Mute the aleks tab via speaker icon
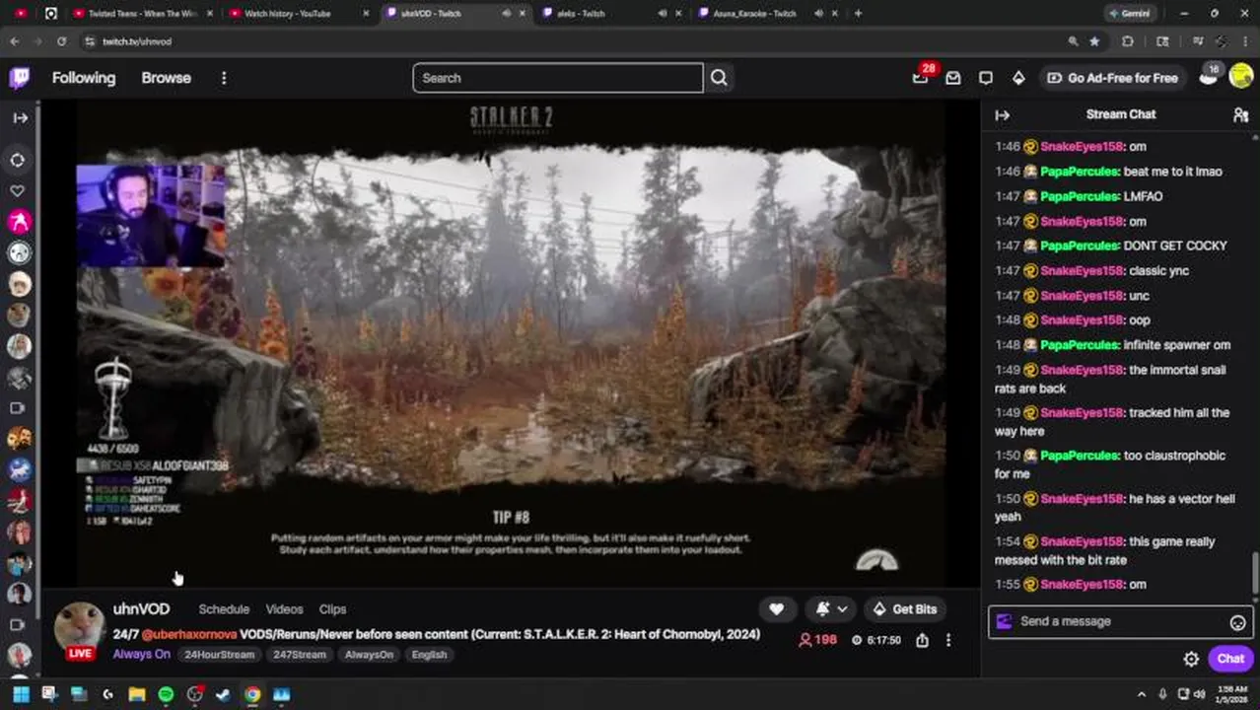Viewport: 1260px width, 710px height. coord(663,14)
